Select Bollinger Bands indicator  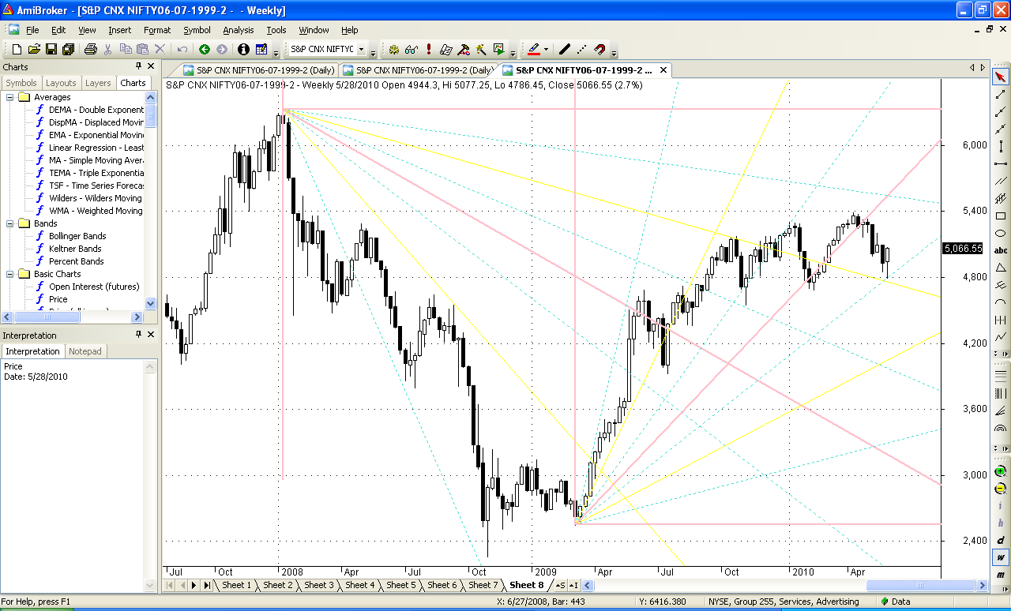77,236
